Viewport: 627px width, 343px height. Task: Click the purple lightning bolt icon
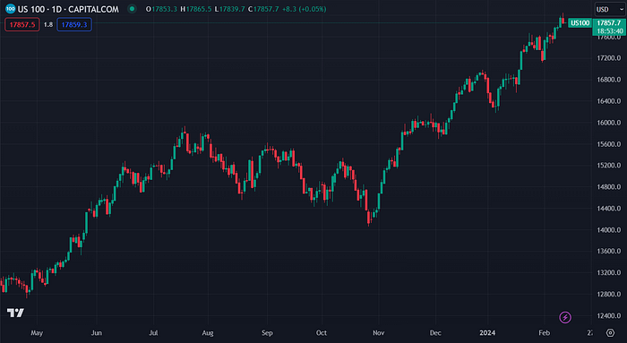pyautogui.click(x=565, y=317)
